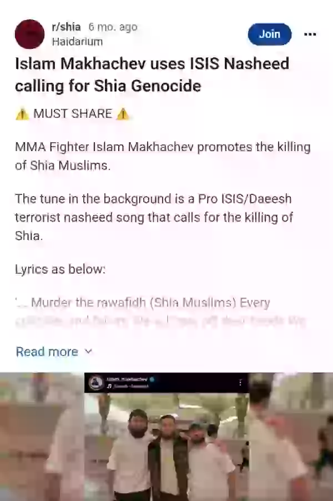Join the r/shia community

tap(270, 34)
